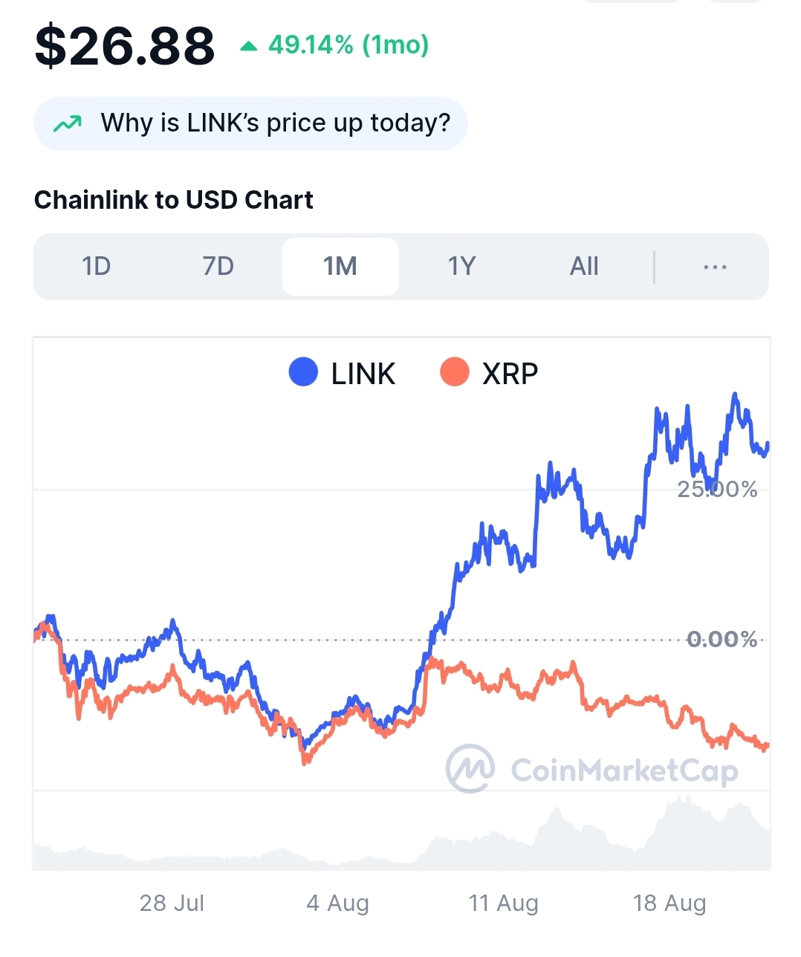Click the 25.00% axis label
801x957 pixels.
tap(717, 490)
